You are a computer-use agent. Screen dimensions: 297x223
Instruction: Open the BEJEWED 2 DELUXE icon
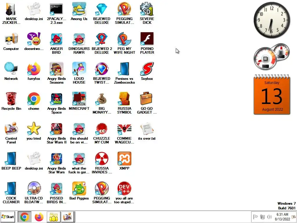click(102, 43)
